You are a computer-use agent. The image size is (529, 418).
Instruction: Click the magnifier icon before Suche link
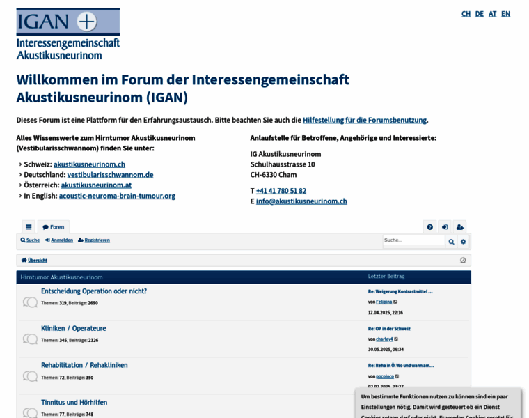point(22,240)
